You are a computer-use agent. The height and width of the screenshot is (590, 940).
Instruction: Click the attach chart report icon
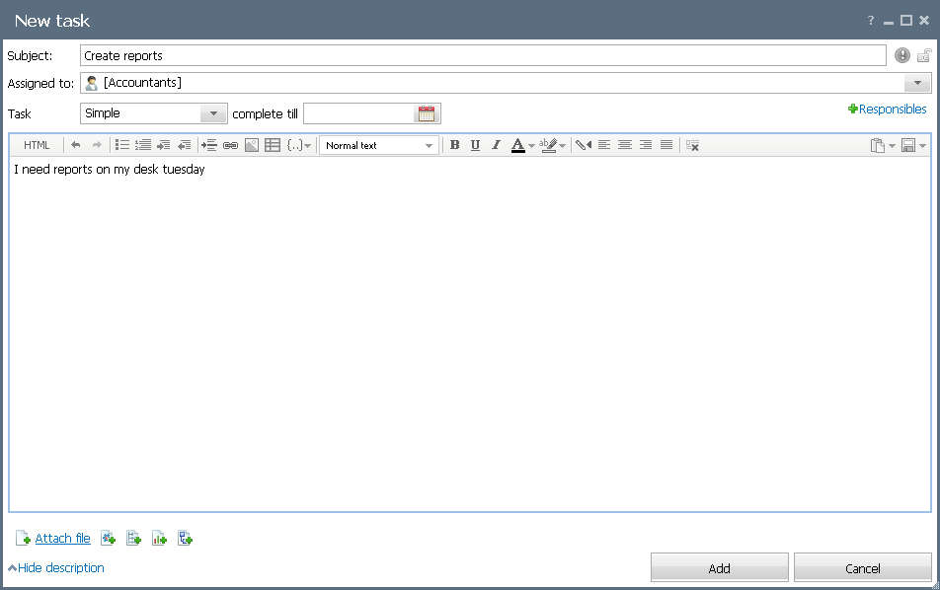pos(159,539)
